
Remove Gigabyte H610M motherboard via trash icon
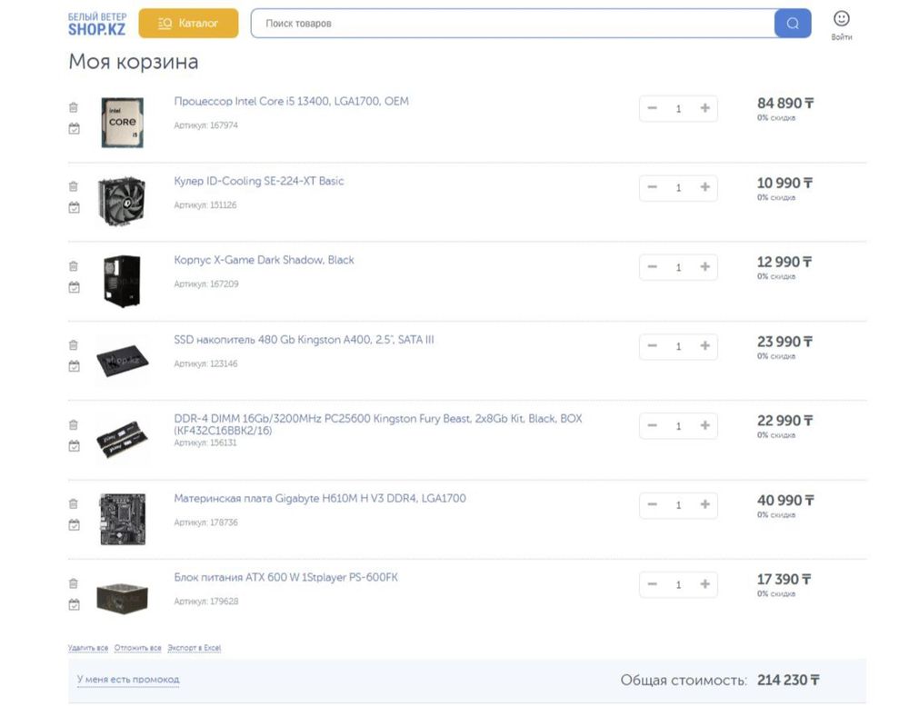click(x=74, y=503)
